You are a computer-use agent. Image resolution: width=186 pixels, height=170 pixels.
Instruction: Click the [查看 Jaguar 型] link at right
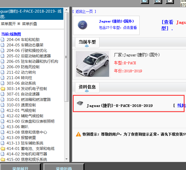(x=173, y=25)
